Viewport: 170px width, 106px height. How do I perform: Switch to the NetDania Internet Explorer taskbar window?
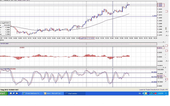[x=32, y=94]
